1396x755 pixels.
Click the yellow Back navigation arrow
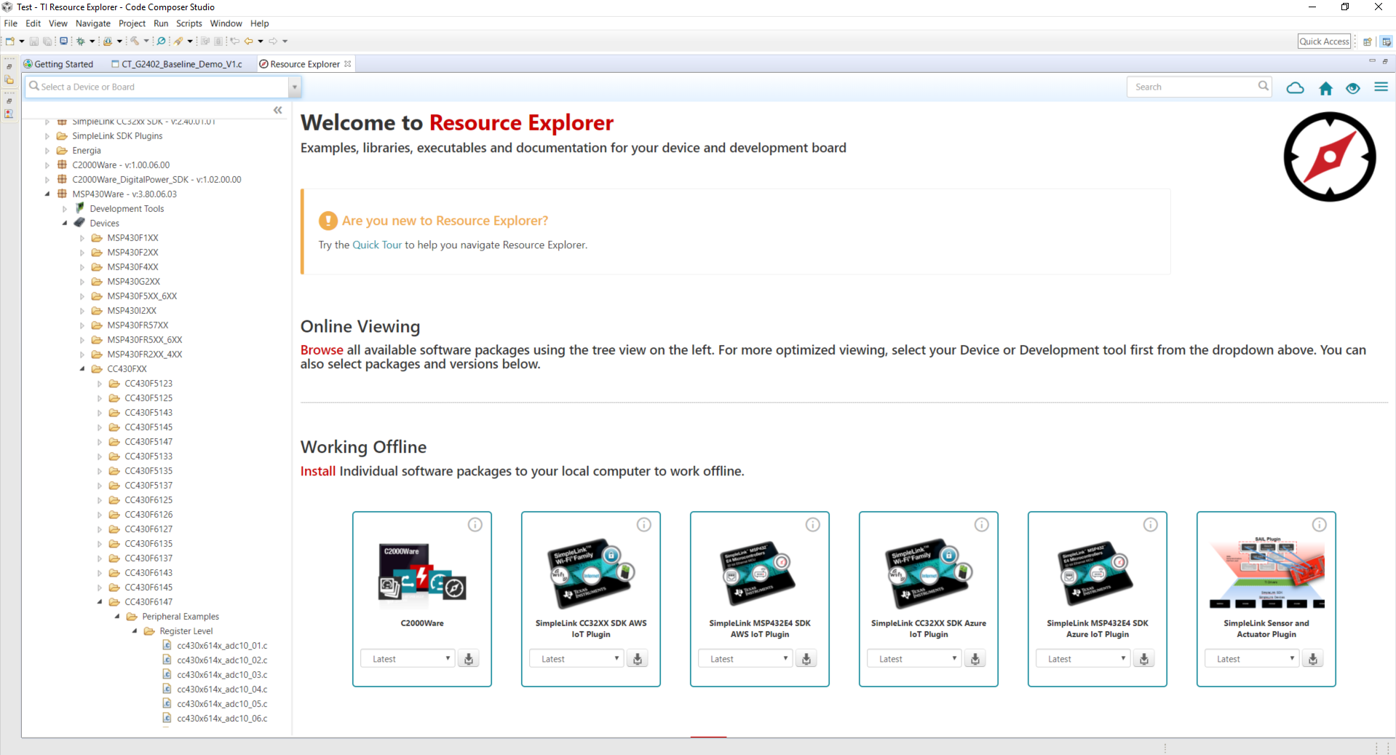click(x=248, y=41)
